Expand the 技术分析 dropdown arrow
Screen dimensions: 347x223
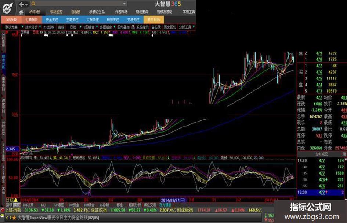[x=40, y=27]
